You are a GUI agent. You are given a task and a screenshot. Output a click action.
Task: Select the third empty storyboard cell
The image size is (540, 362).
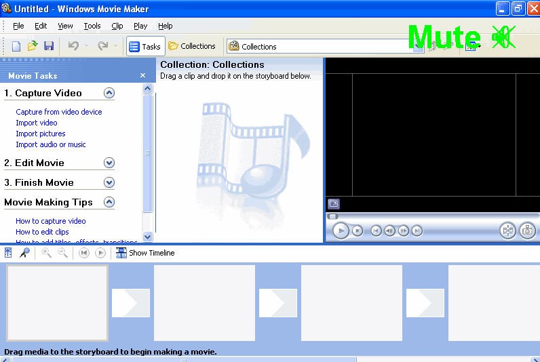pos(351,303)
